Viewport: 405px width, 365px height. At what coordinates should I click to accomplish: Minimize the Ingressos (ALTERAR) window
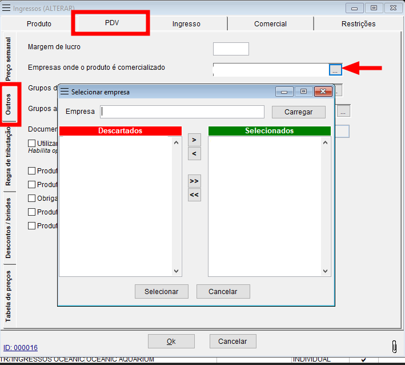coord(354,8)
